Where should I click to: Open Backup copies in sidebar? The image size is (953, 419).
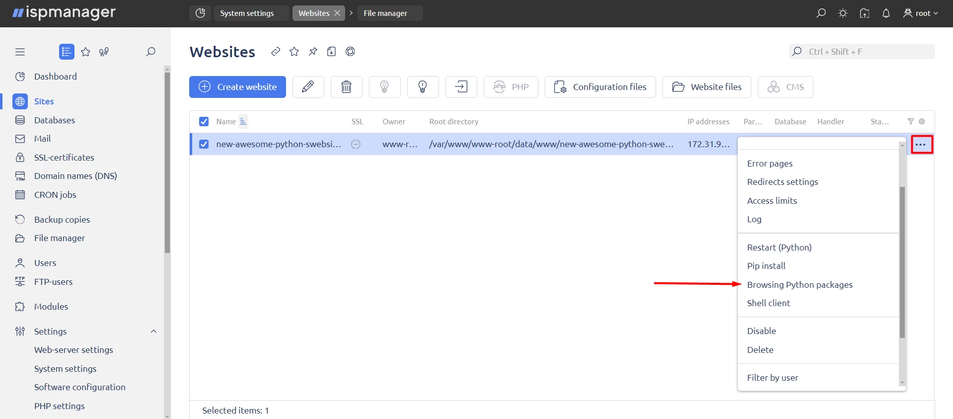tap(62, 220)
